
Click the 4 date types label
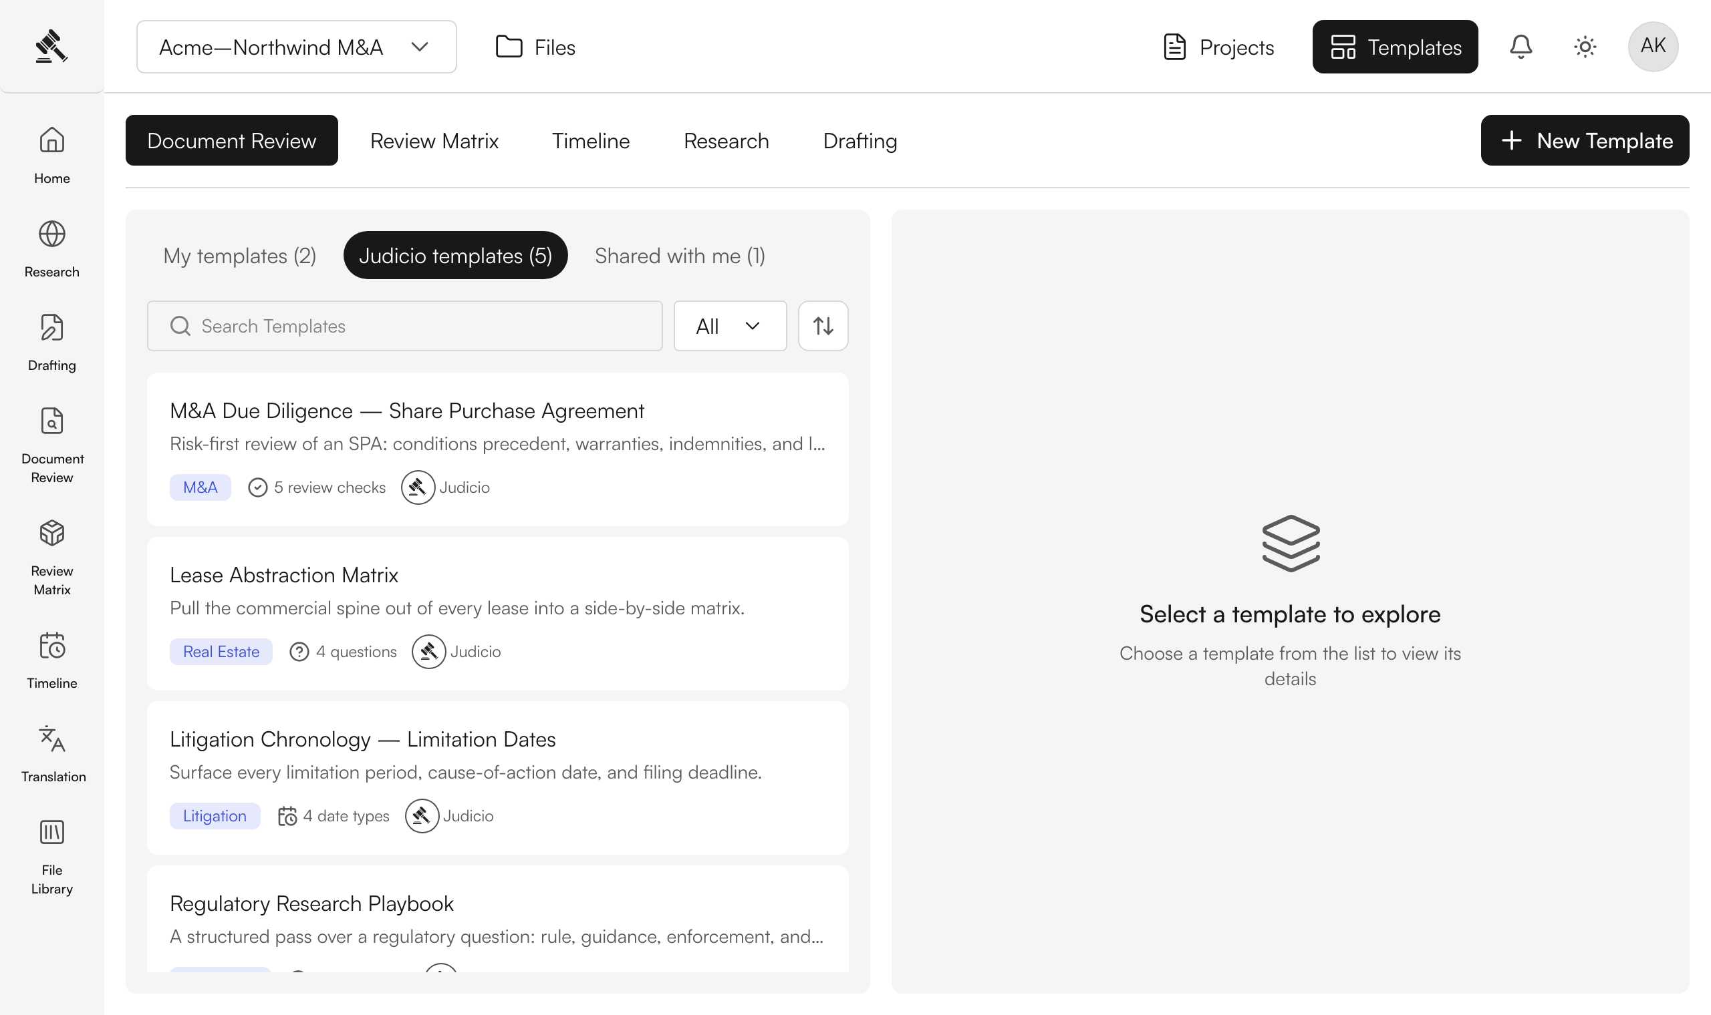pyautogui.click(x=346, y=815)
